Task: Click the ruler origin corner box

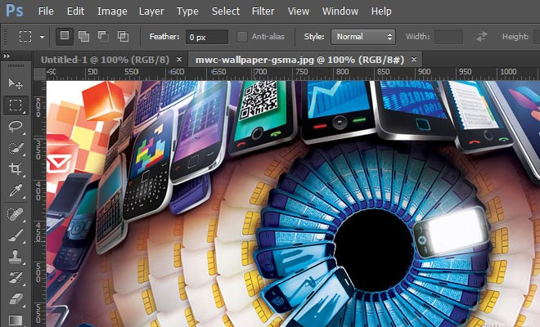Action: tap(39, 74)
